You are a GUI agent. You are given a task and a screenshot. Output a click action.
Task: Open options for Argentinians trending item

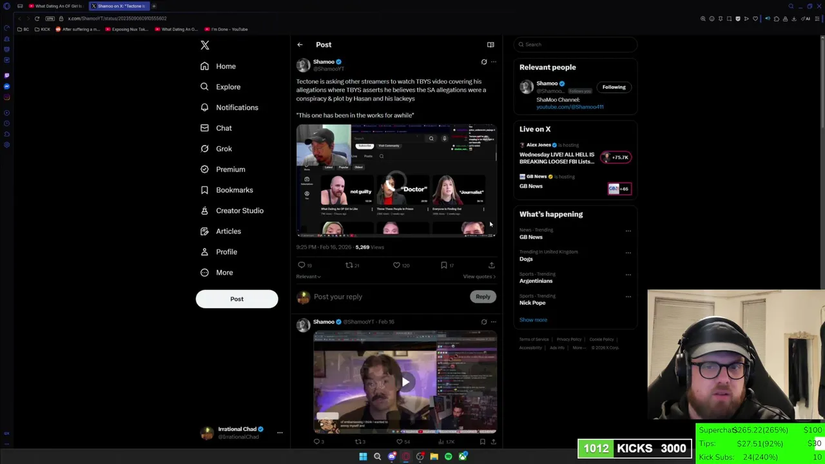click(x=628, y=275)
